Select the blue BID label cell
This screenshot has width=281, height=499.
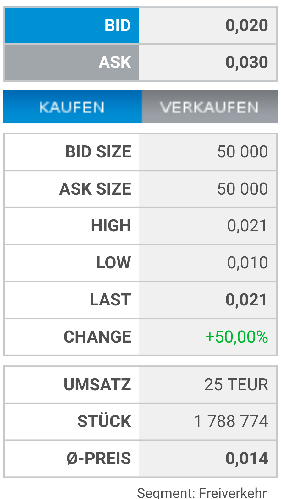(x=72, y=25)
